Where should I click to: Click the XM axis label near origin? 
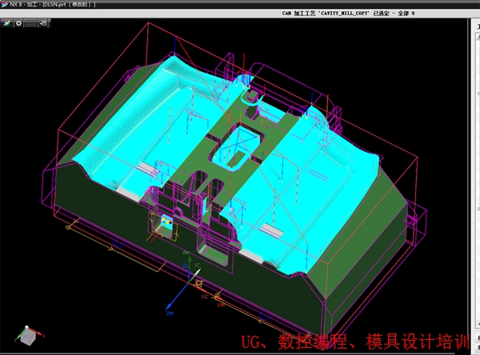click(221, 305)
